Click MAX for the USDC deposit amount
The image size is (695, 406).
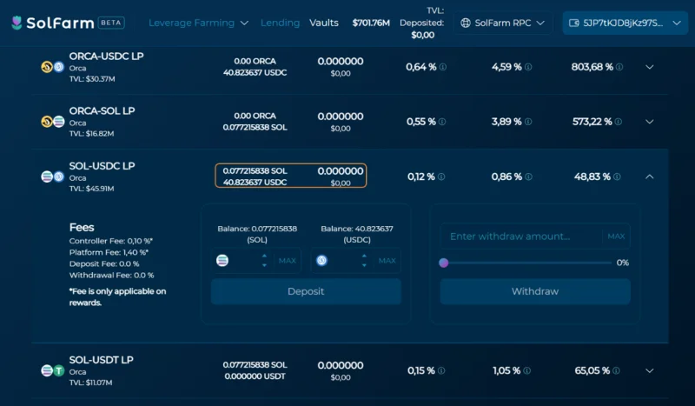[387, 261]
